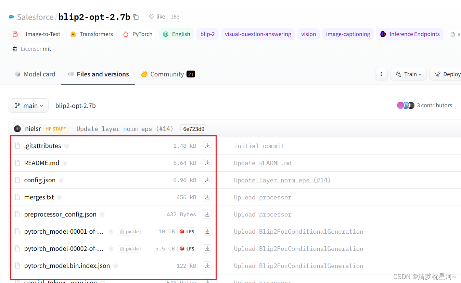The width and height of the screenshot is (461, 283).
Task: Download the .gitattributes file
Action: click(x=207, y=146)
